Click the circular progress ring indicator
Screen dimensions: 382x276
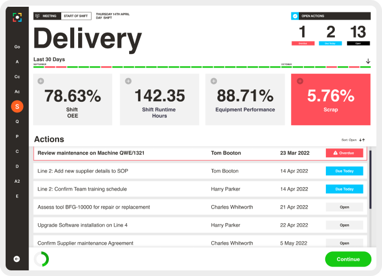tap(42, 259)
